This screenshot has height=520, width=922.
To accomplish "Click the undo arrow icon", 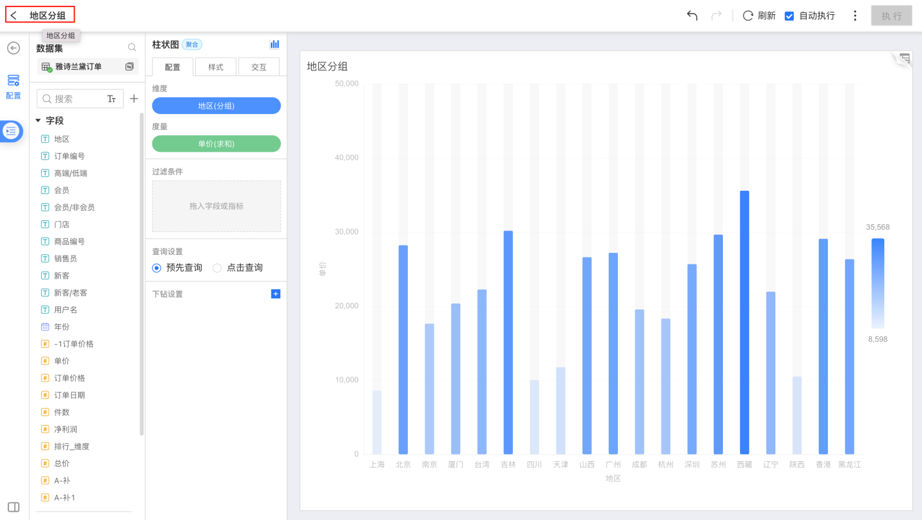I will point(692,15).
